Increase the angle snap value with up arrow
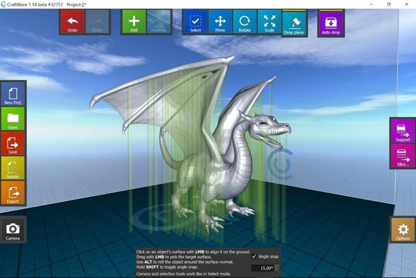This screenshot has width=416, height=278. [277, 266]
